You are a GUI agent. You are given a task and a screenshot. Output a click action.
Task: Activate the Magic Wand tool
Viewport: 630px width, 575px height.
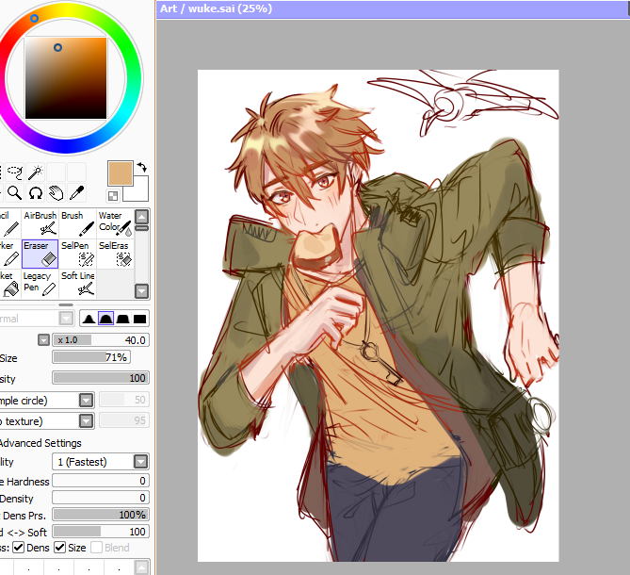[x=36, y=172]
